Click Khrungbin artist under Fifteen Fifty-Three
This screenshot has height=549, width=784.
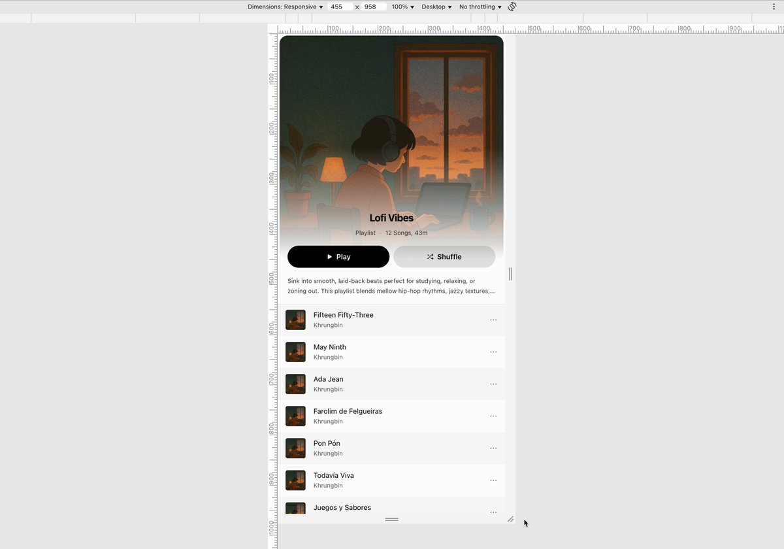click(x=328, y=325)
